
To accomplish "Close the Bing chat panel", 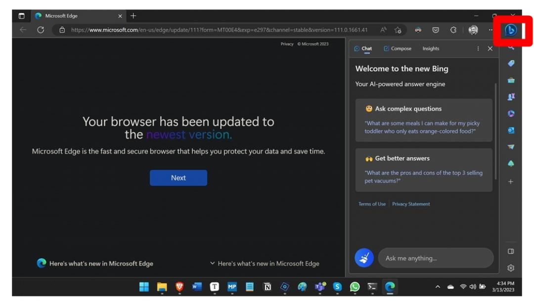I will click(x=490, y=49).
